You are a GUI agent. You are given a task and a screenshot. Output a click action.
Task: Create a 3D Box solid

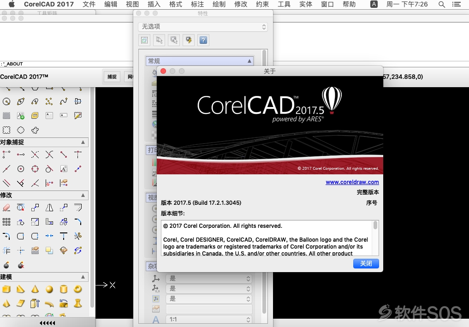click(x=6, y=289)
